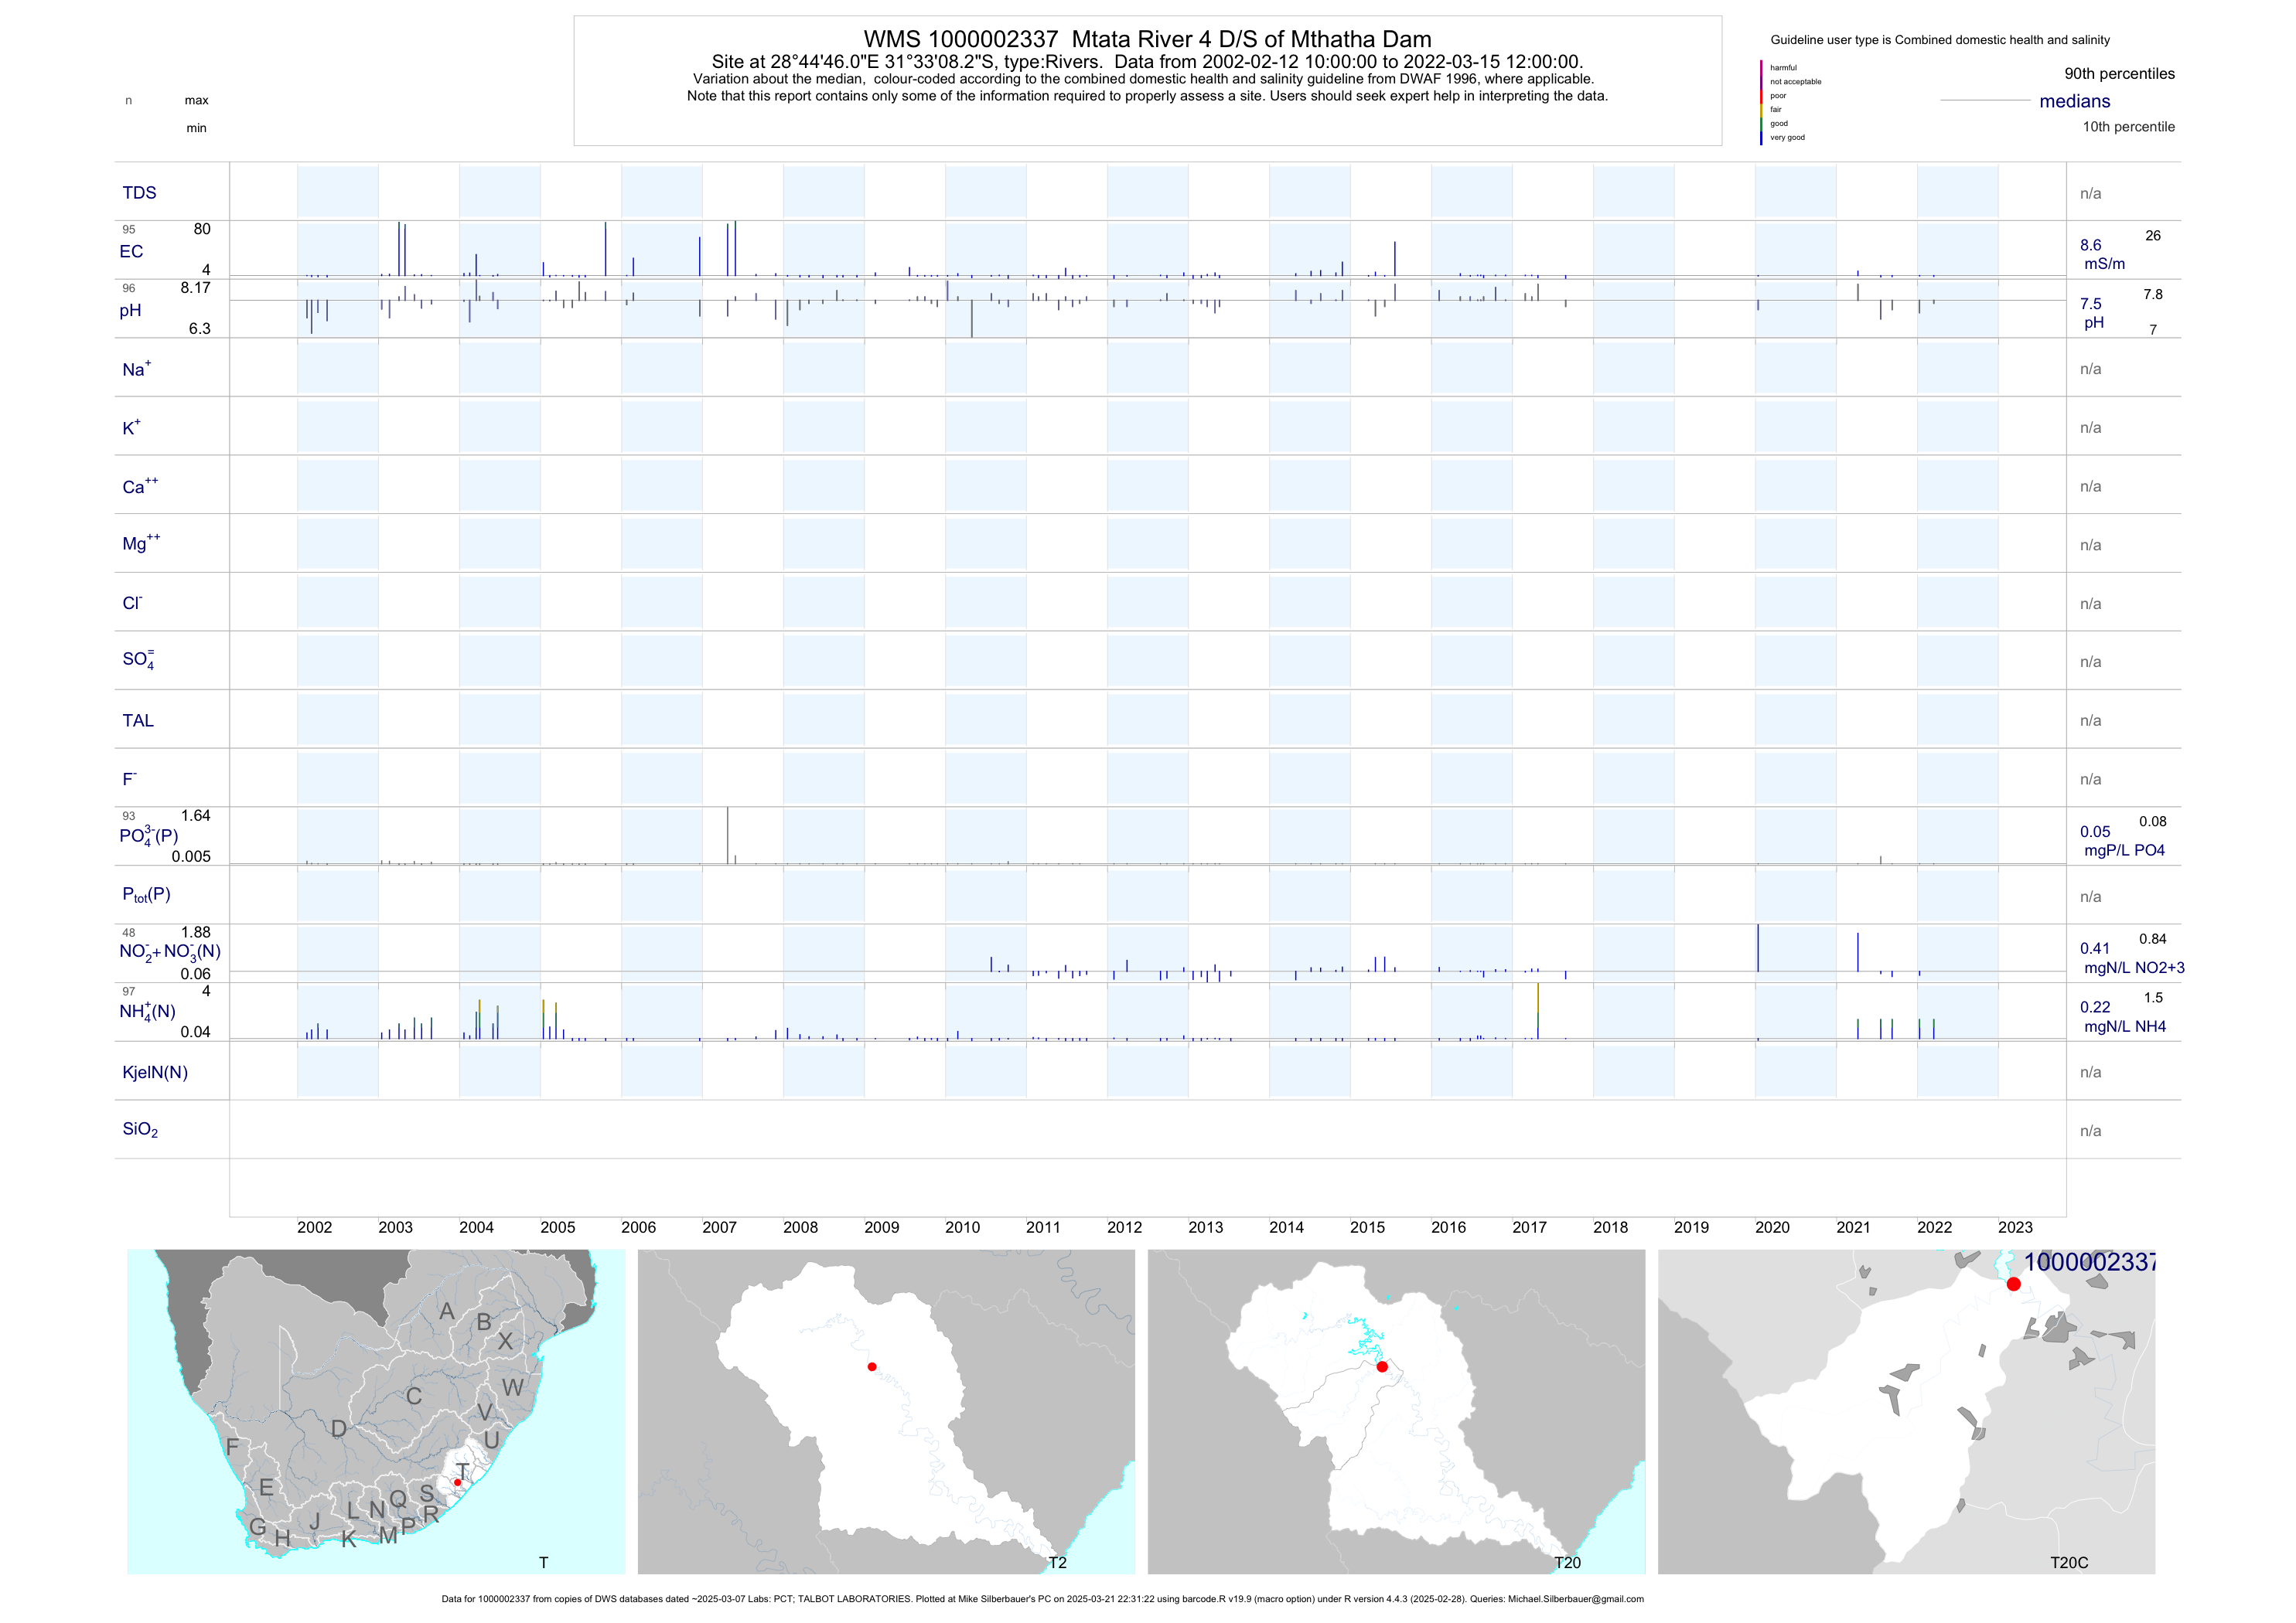The width and height of the screenshot is (2296, 1623).
Task: Click the WMS 1000002337 chart title
Action: click(x=1147, y=39)
